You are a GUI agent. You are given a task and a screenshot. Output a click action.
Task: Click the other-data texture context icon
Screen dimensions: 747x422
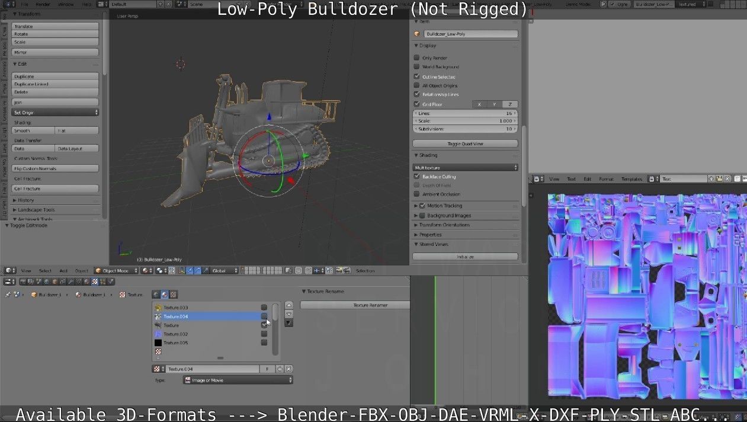173,295
